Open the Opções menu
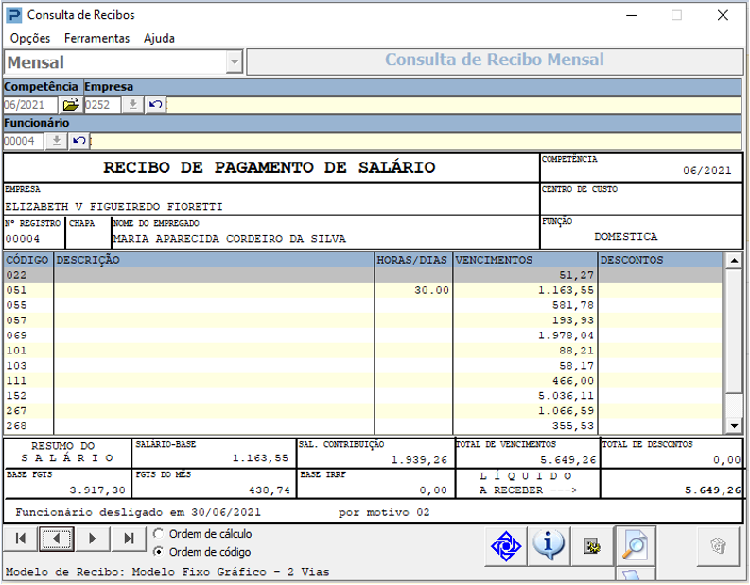This screenshot has width=750, height=585. [30, 38]
